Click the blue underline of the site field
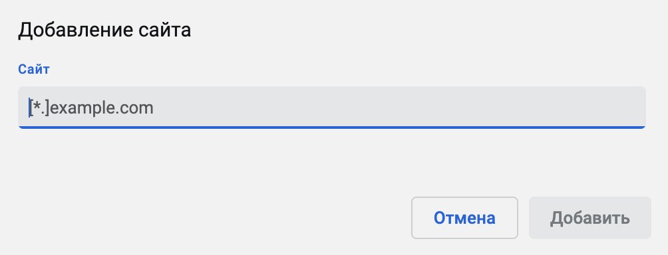This screenshot has height=255, width=668. (x=332, y=127)
